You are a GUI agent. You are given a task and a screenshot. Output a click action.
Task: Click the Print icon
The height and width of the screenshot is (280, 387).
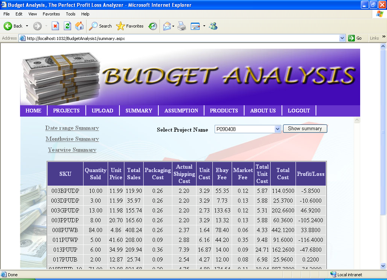tap(181, 26)
